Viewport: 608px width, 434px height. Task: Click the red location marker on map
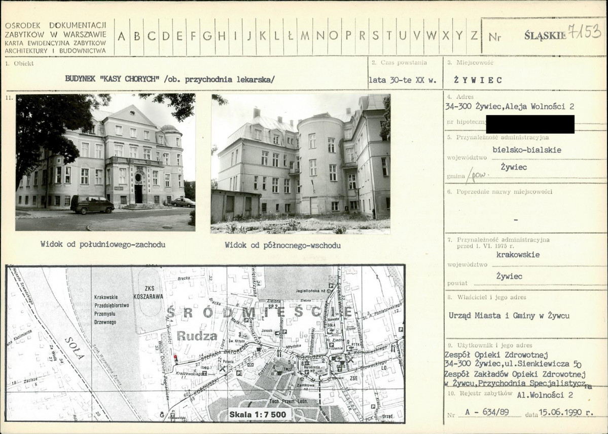pyautogui.click(x=175, y=358)
